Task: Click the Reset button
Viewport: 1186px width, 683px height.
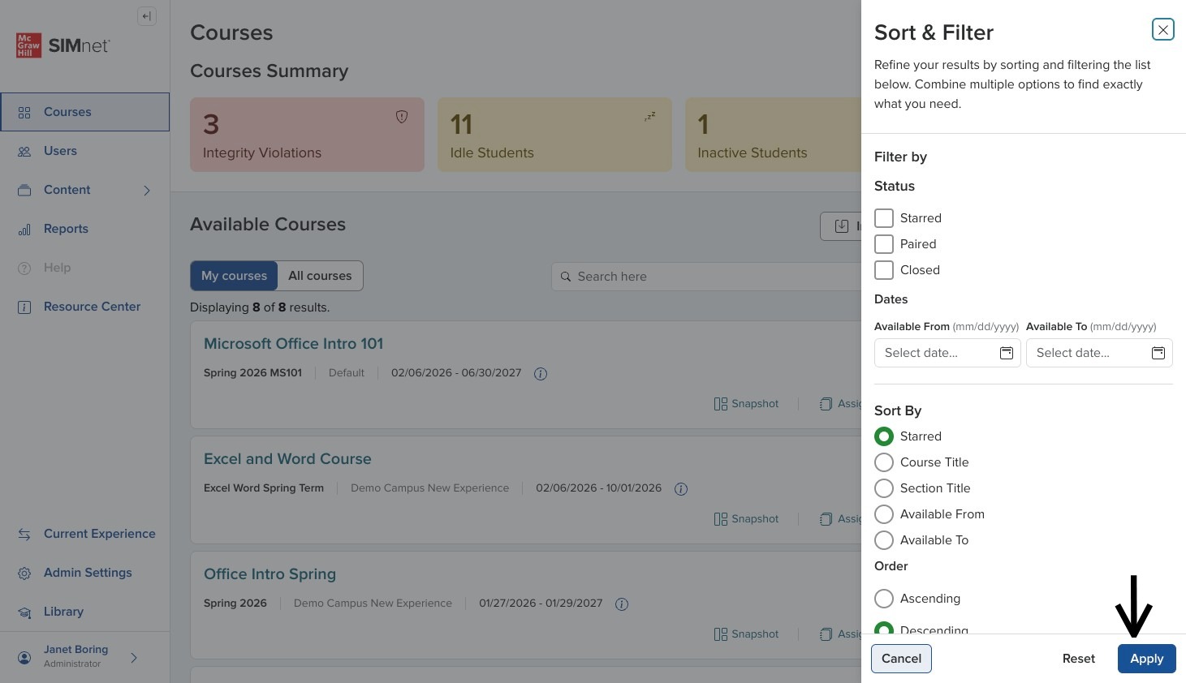Action: coord(1079,659)
